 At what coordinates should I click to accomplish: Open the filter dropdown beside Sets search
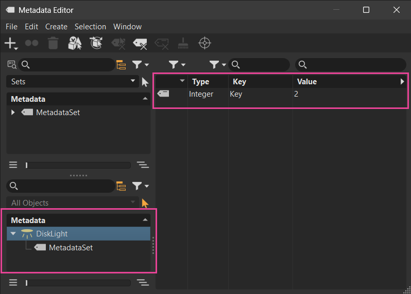pos(140,65)
